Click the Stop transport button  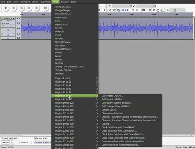tap(21, 8)
